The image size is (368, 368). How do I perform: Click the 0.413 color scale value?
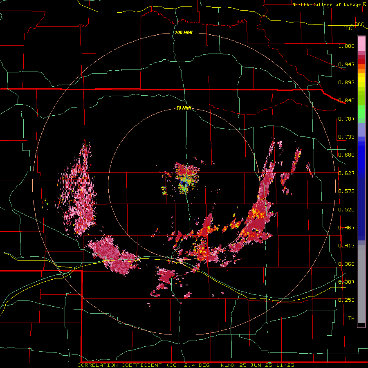(346, 246)
